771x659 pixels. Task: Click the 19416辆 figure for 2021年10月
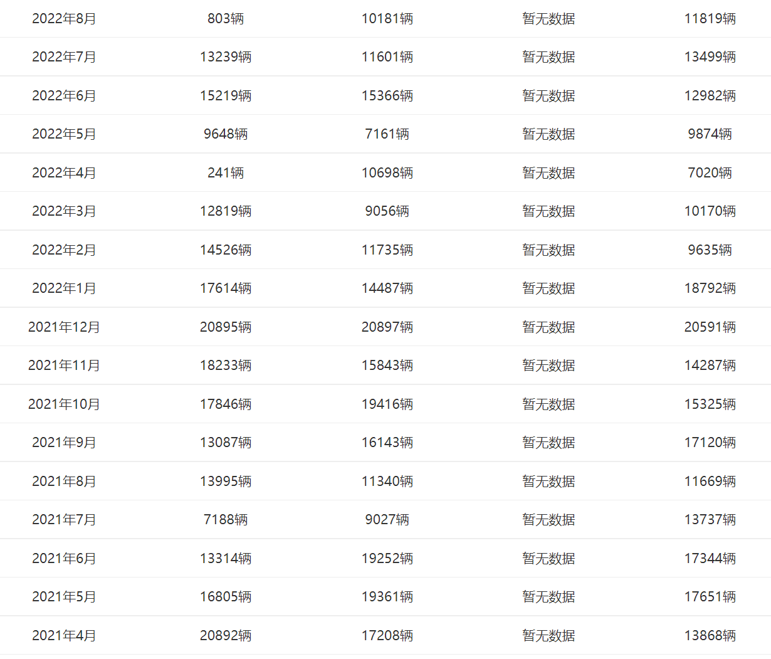[x=387, y=404]
